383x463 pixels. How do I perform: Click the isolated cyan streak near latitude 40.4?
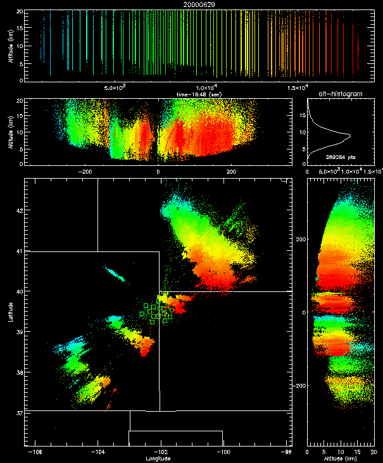pos(115,274)
